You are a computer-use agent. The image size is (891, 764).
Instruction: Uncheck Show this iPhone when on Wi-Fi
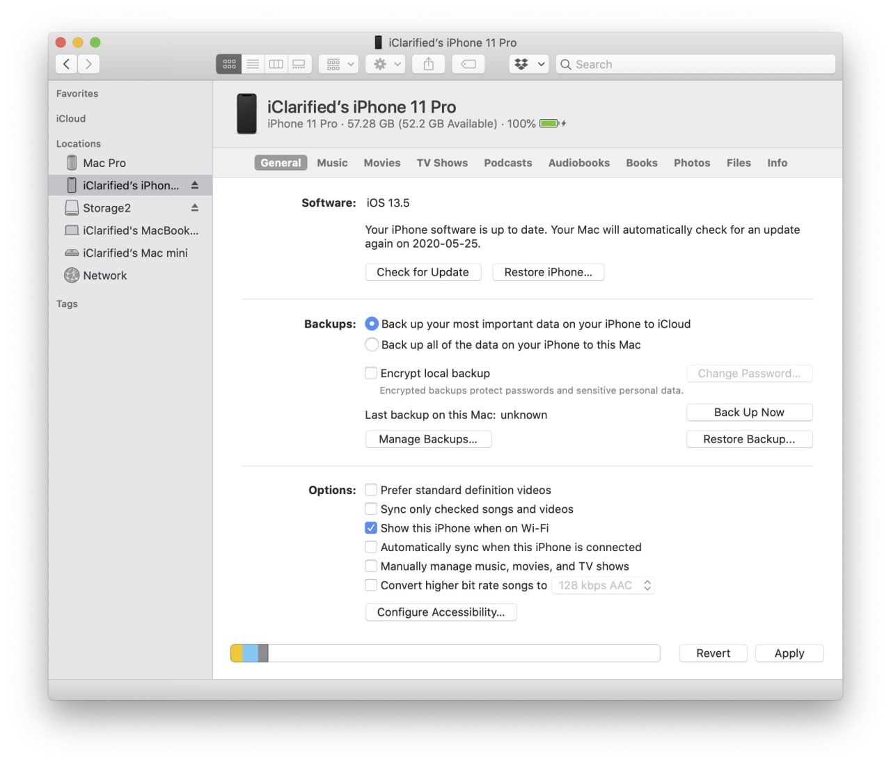[x=372, y=528]
